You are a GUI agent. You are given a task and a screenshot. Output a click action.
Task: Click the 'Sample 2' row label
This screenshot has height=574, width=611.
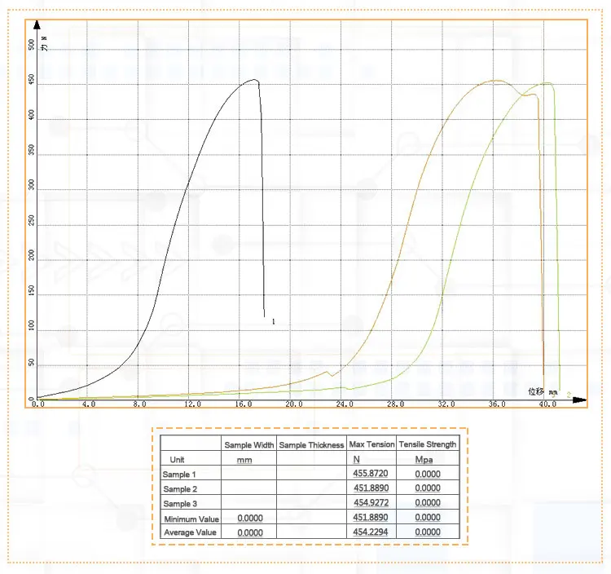click(x=180, y=489)
